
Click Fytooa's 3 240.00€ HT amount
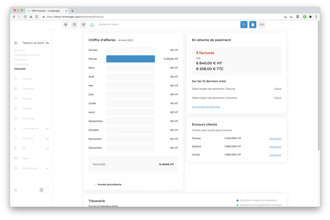233,138
